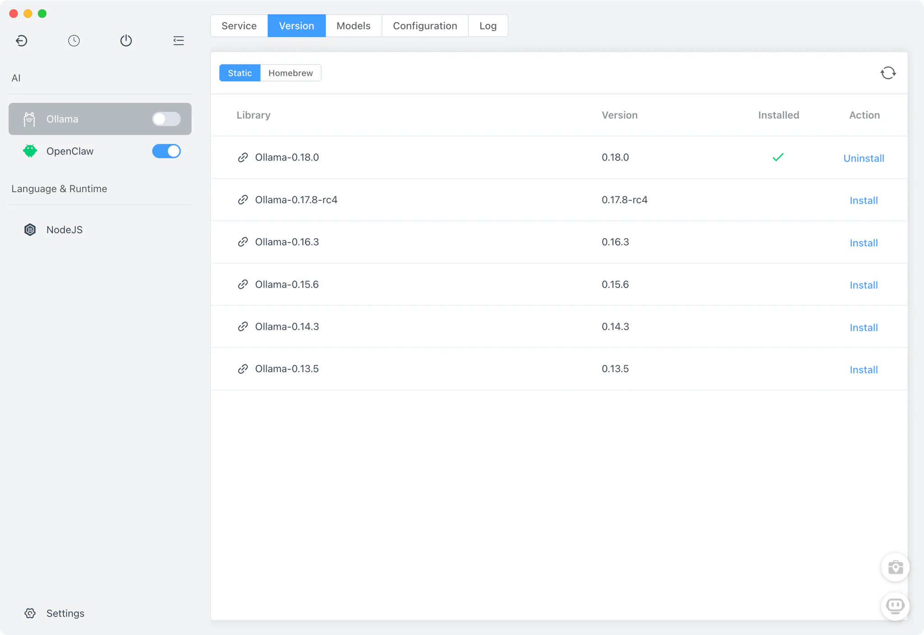Enable the Ollama service toggle
The height and width of the screenshot is (635, 924).
166,119
